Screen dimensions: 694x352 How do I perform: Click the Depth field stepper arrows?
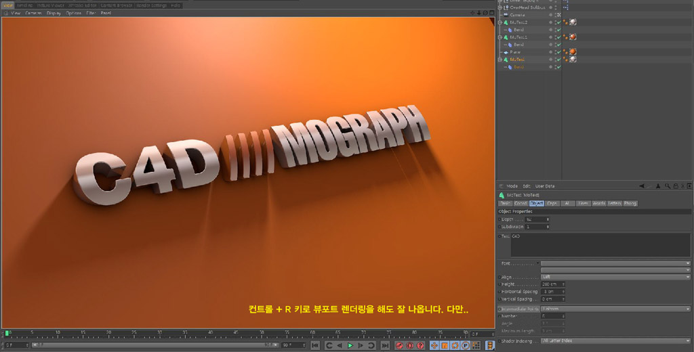tap(548, 219)
